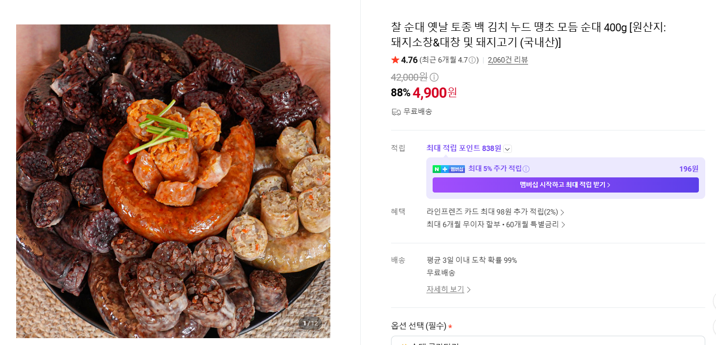Screen dimensions: 716x345
Task: Click the 무료배송 delivery truck icon
Action: click(x=396, y=112)
